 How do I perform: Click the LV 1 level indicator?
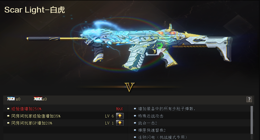(x=109, y=123)
